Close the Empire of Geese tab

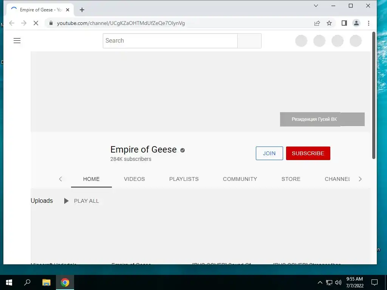(x=68, y=10)
